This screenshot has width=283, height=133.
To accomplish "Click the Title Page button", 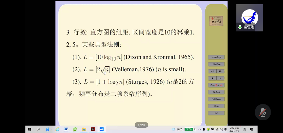I will click(216, 64).
